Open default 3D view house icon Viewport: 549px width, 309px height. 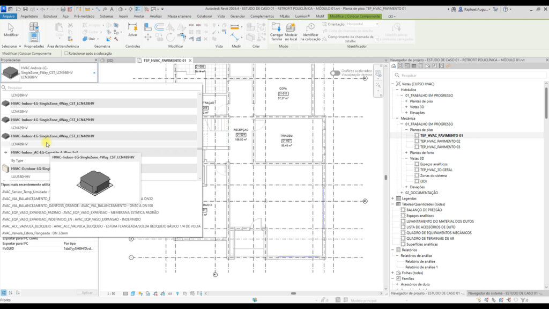(x=120, y=9)
